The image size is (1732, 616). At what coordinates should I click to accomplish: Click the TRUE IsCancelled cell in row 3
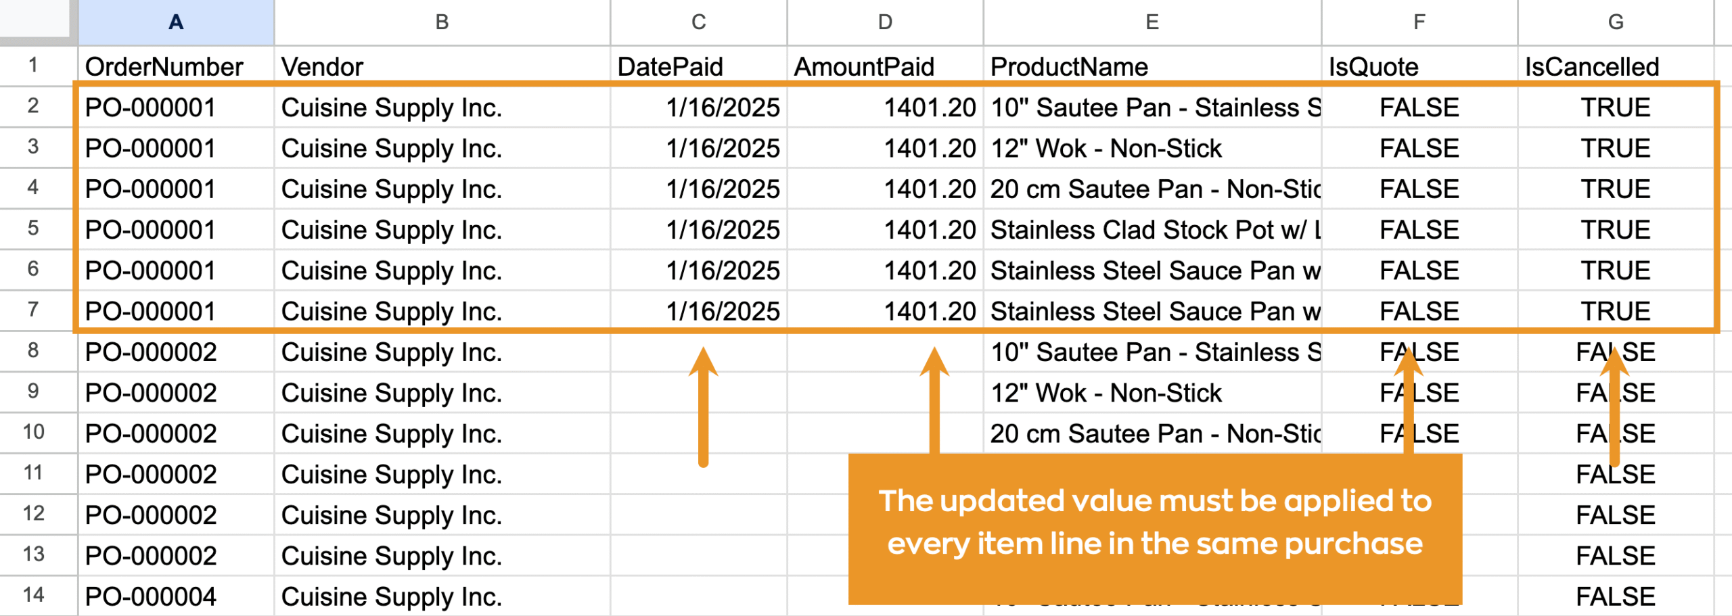(x=1614, y=148)
